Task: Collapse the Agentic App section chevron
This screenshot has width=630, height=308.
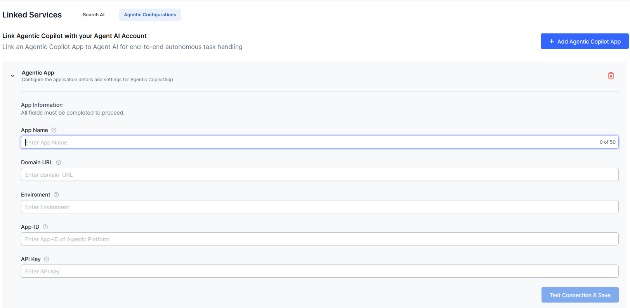Action: point(12,76)
